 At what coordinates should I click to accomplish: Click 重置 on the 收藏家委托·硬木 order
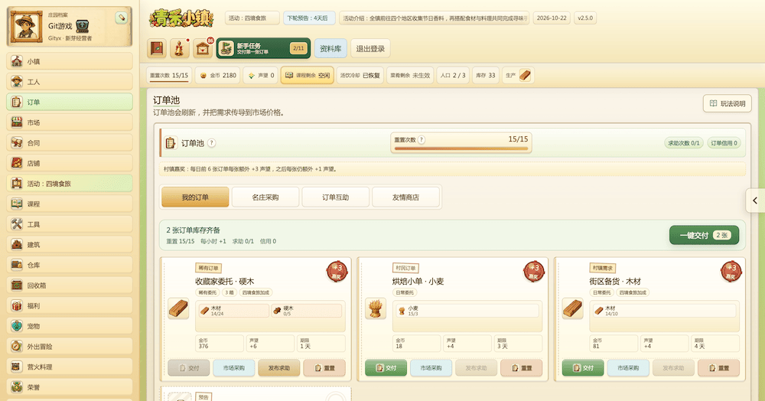pyautogui.click(x=324, y=368)
